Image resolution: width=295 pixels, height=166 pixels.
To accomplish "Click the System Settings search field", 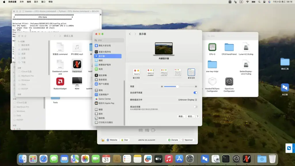I will [x=109, y=40].
